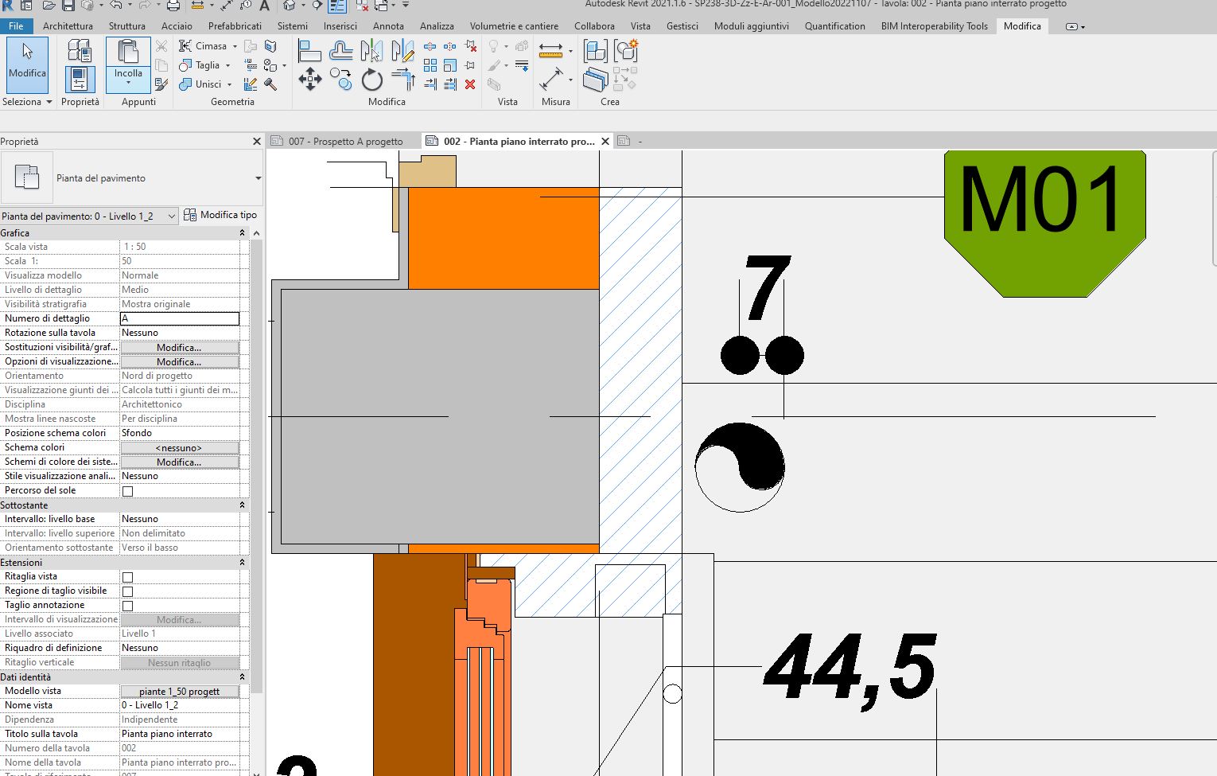The width and height of the screenshot is (1217, 776).
Task: Open the Misura (measure) ruler tool
Action: coord(551,51)
